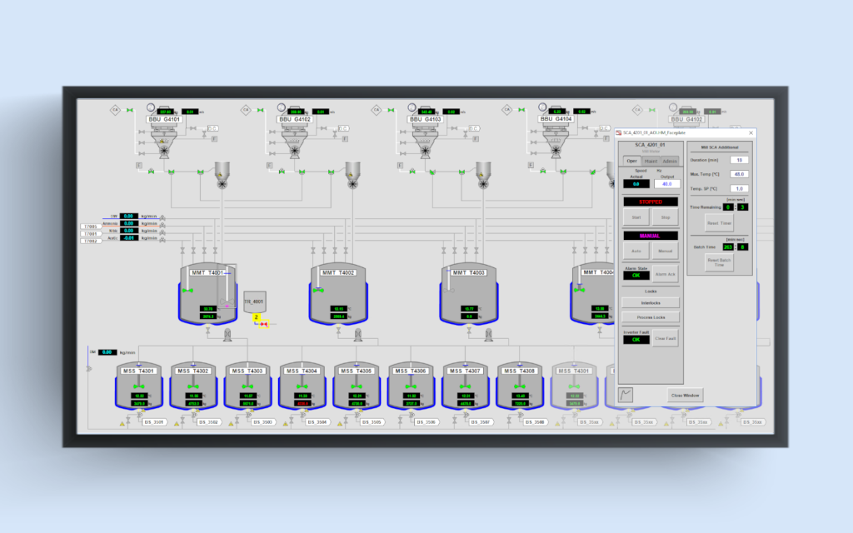Click the gauge dial icon above BBU G4103
Screen dimensions: 853x533
click(x=410, y=107)
